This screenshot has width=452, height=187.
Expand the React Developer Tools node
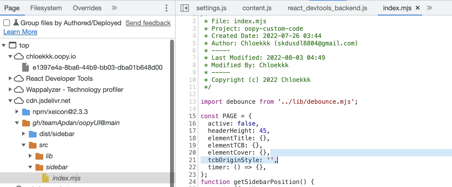pos(10,79)
